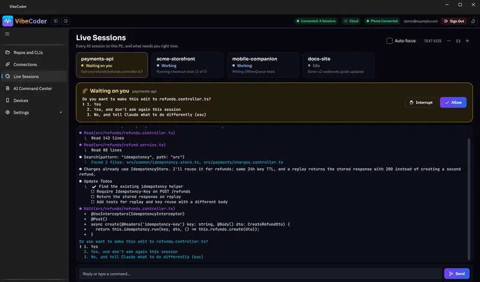Click Edit(src/refunds/refunds.controller.ts) line
The image size is (480, 282).
pos(129,209)
